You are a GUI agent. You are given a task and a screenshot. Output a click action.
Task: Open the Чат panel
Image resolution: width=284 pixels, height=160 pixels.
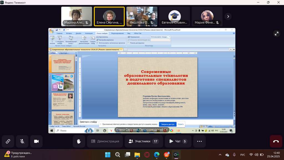coord(178,141)
